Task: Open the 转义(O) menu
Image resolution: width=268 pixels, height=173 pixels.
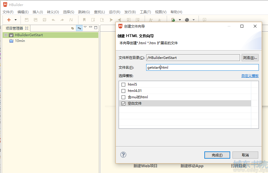Action: click(53, 12)
